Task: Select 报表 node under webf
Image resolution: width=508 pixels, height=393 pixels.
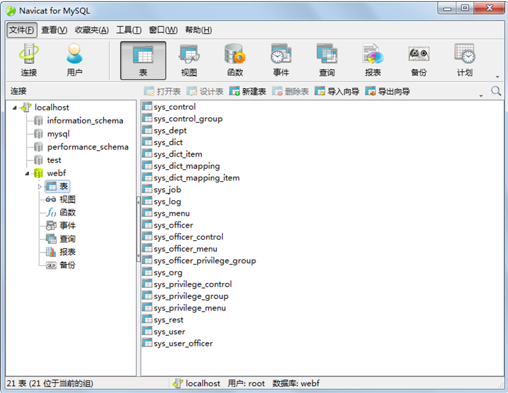Action: pos(61,252)
